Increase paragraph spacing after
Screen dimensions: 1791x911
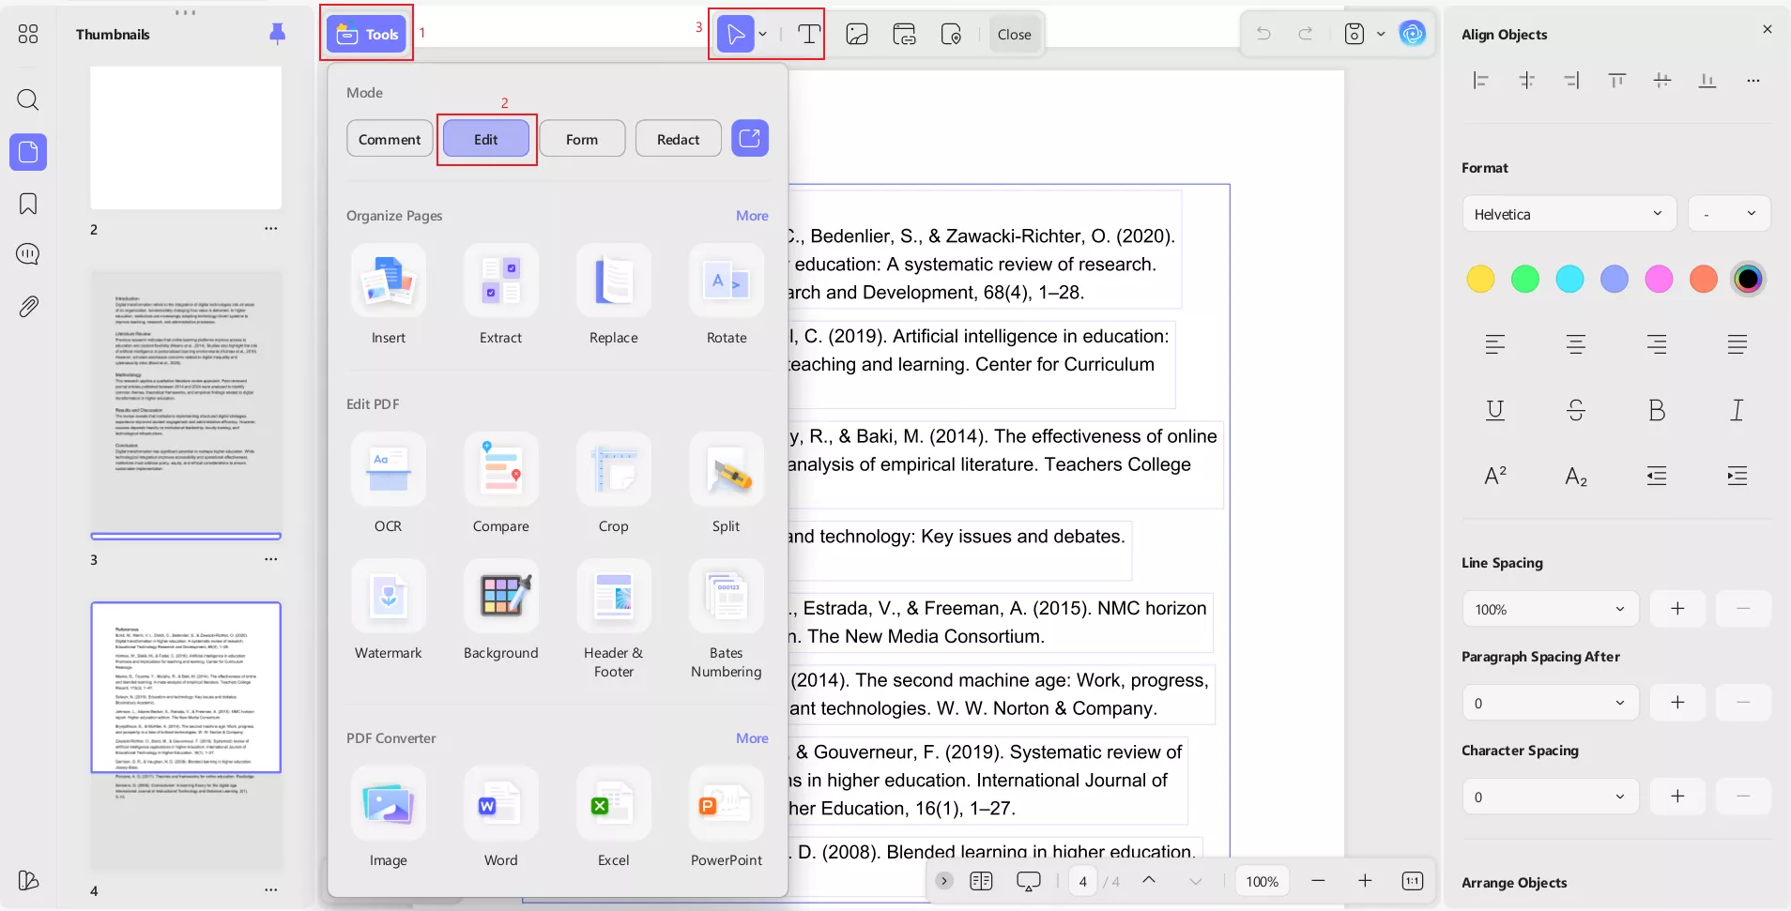click(1677, 703)
